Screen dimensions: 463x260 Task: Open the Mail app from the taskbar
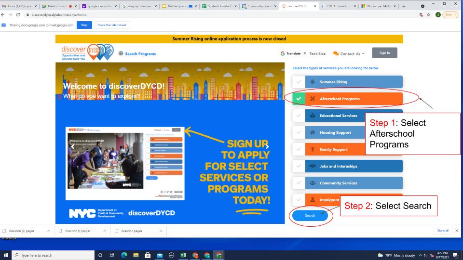click(160, 255)
